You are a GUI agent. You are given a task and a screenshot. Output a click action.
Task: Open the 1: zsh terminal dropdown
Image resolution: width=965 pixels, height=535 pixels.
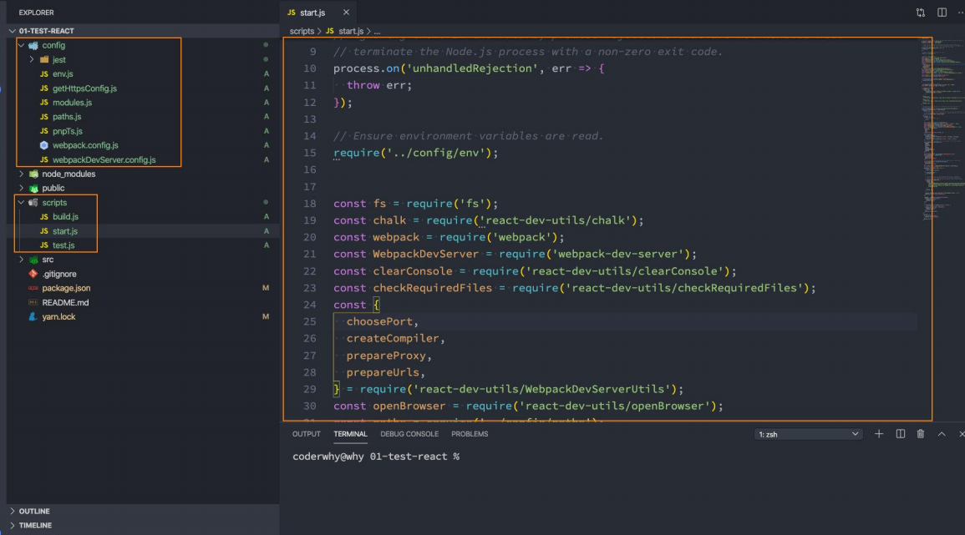pos(807,434)
